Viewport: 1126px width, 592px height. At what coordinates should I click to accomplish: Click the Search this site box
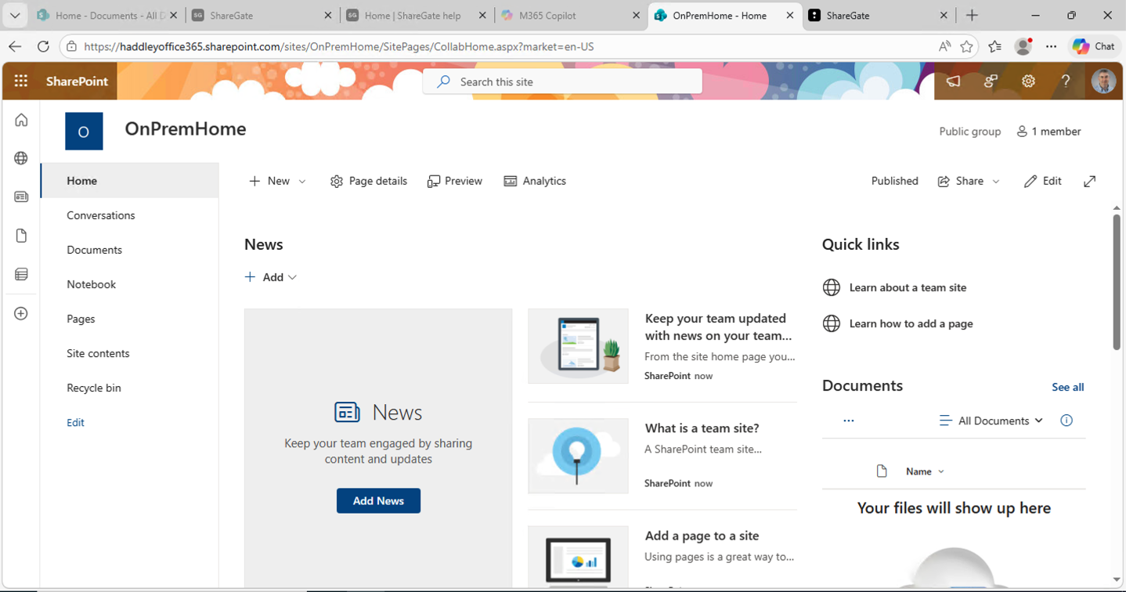562,81
